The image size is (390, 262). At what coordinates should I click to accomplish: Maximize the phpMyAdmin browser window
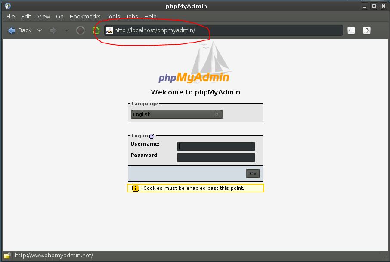374,6
